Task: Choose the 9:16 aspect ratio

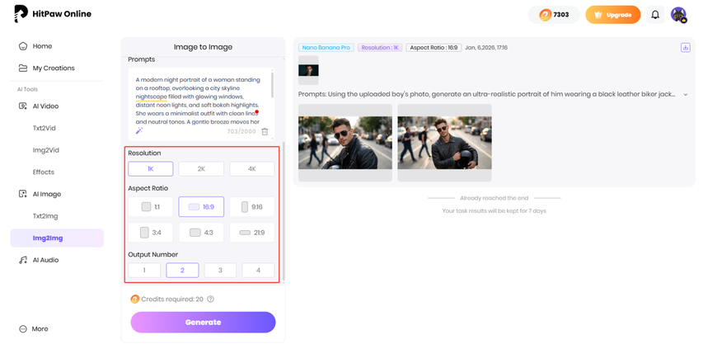Action: click(x=251, y=207)
